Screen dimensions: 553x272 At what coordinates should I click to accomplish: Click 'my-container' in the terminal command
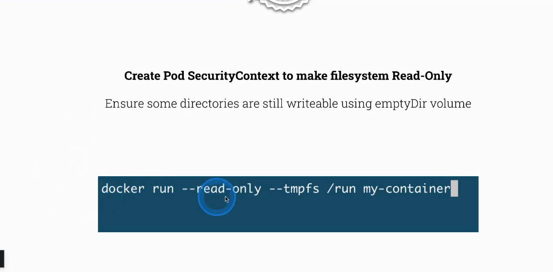coord(407,189)
